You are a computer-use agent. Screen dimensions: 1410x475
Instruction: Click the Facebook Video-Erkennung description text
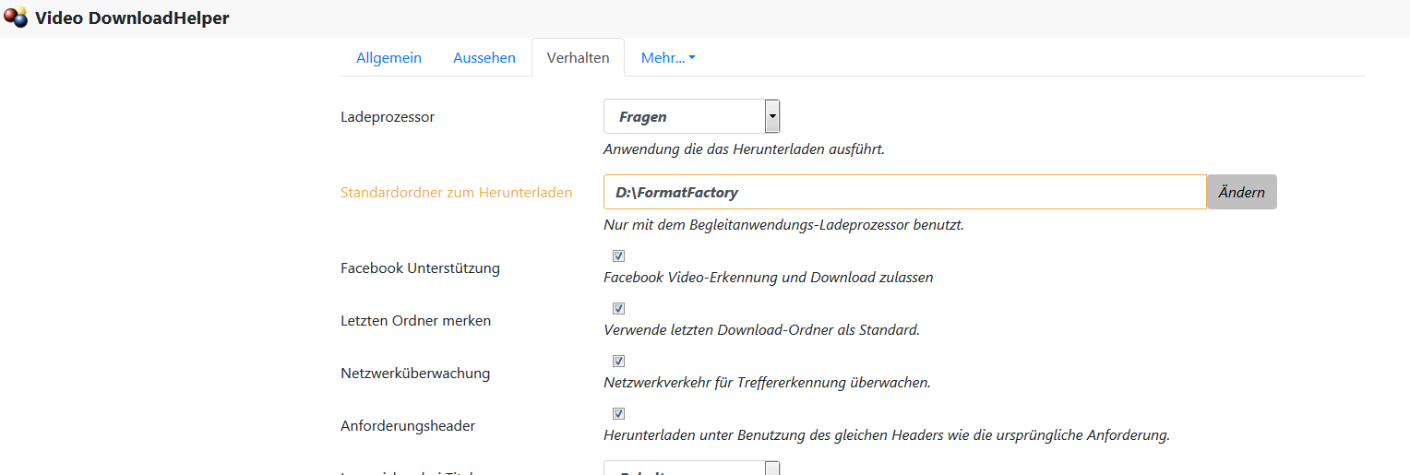(768, 277)
